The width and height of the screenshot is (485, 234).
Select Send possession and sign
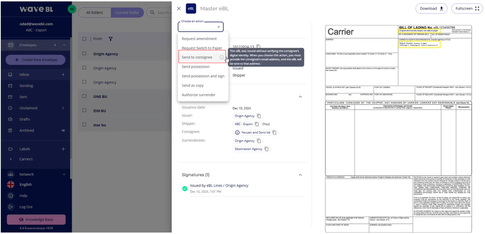click(203, 76)
